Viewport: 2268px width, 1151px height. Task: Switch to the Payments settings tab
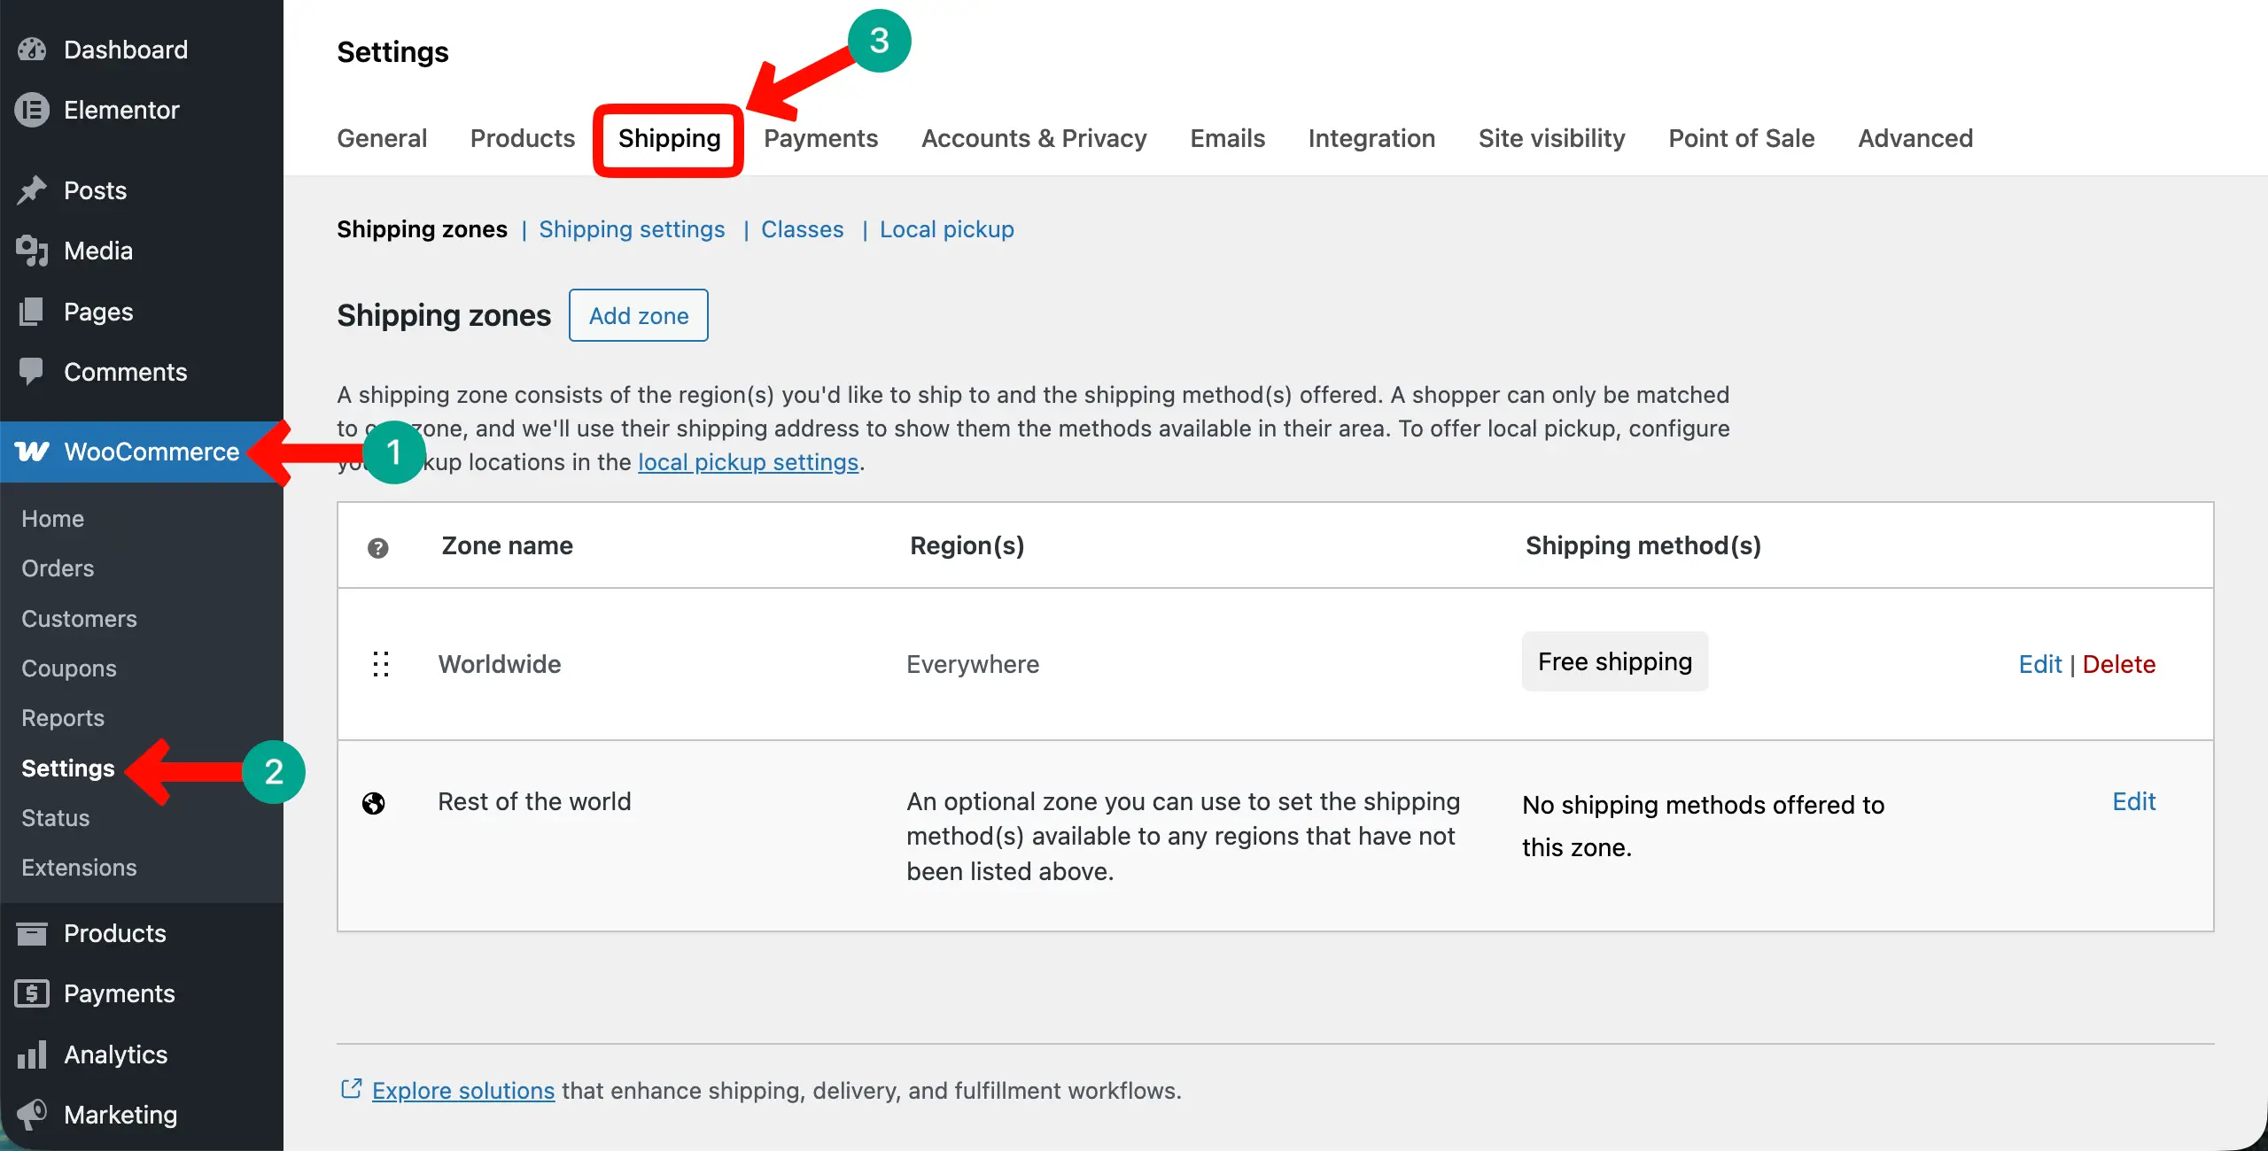coord(821,138)
